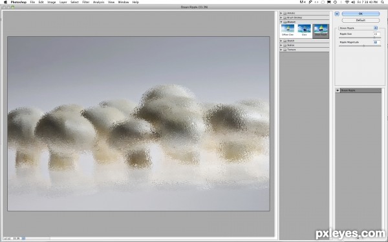Open the View menu
388x242 pixels.
coord(111,2)
